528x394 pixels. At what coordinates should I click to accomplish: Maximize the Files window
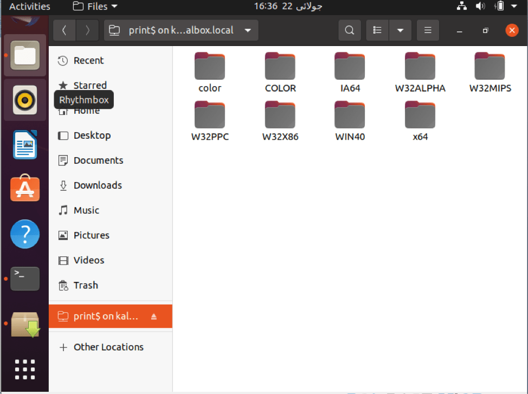pos(485,31)
